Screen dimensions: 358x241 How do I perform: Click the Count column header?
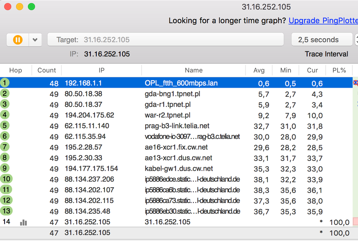click(x=47, y=70)
